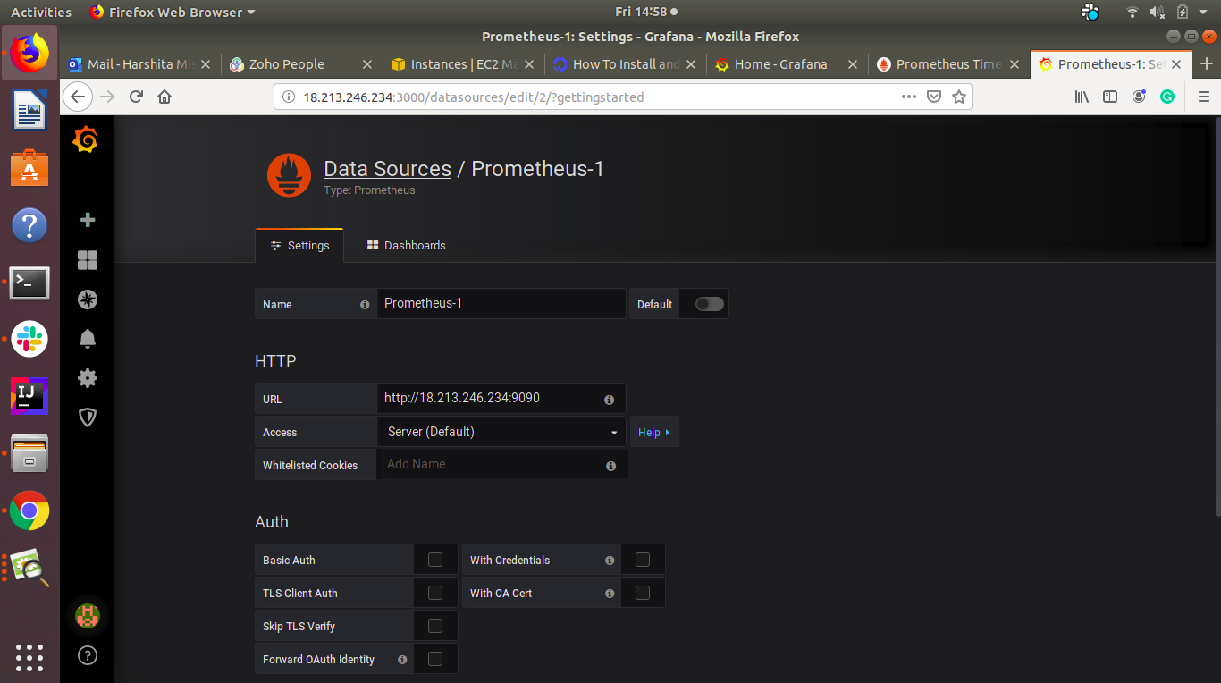Switch to the Settings tab
Viewport: 1221px width, 683px height.
click(x=299, y=245)
